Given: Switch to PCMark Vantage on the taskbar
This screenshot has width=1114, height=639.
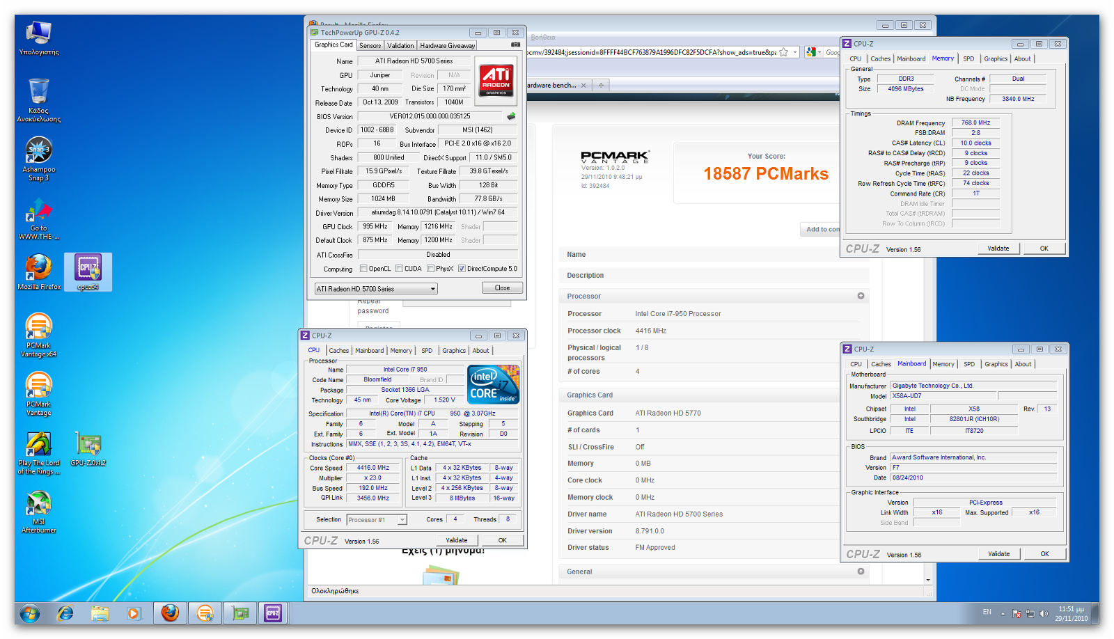Looking at the screenshot, I should coord(205,613).
